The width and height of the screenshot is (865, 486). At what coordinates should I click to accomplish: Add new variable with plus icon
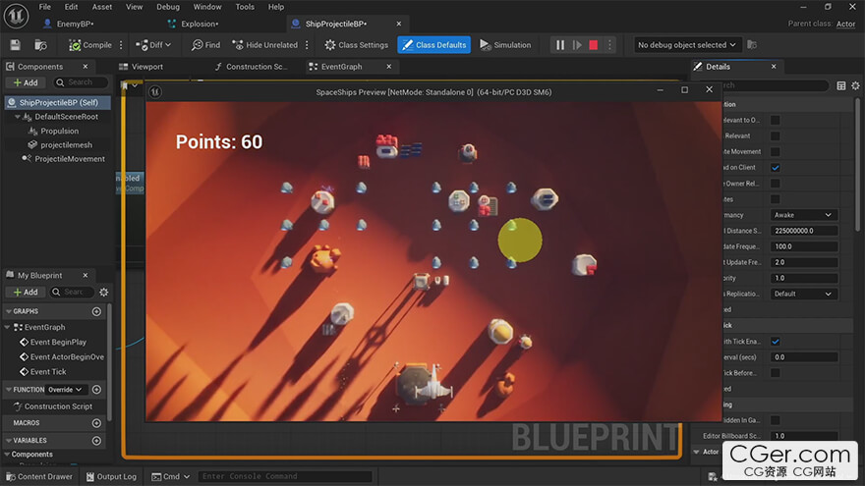(96, 440)
